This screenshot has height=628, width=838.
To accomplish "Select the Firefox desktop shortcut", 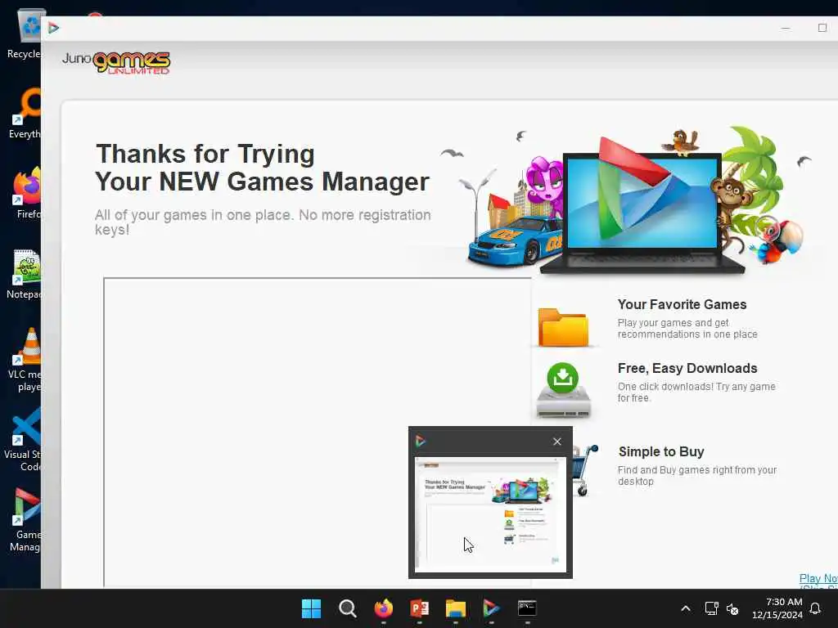I will tap(27, 193).
